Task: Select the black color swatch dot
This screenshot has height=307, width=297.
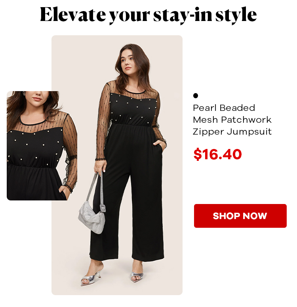Action: pos(195,95)
